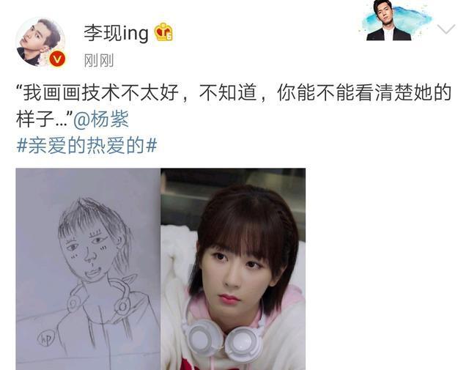View the pencil sketch image

(88, 269)
